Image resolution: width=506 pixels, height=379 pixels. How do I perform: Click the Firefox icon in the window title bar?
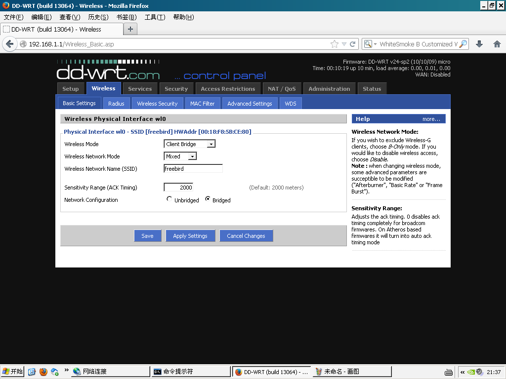pyautogui.click(x=6, y=5)
